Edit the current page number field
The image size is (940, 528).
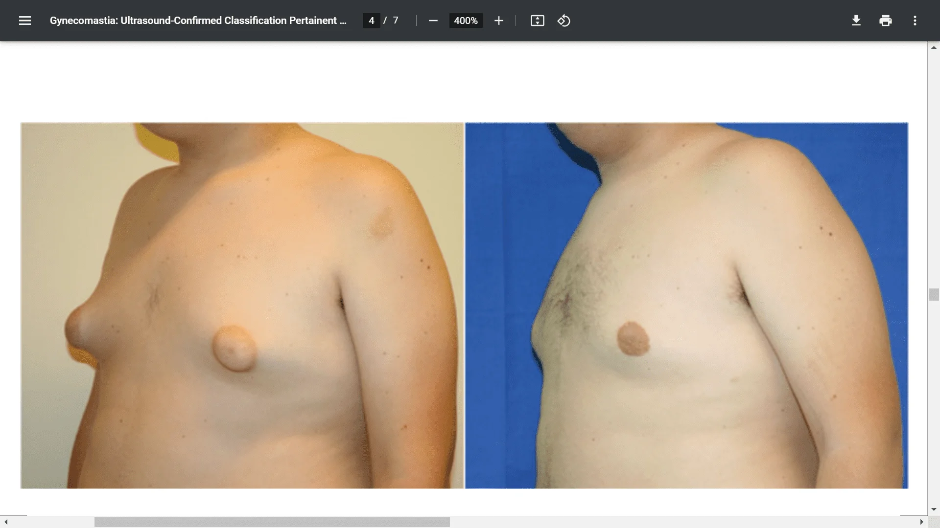[371, 21]
